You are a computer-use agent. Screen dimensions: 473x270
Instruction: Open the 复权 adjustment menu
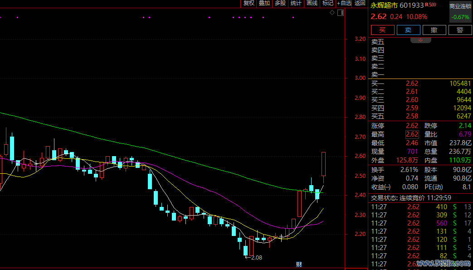point(249,3)
